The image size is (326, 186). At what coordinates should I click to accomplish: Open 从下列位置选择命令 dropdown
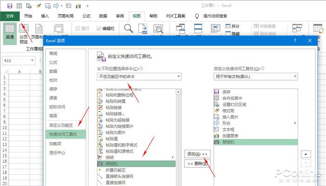click(x=139, y=76)
